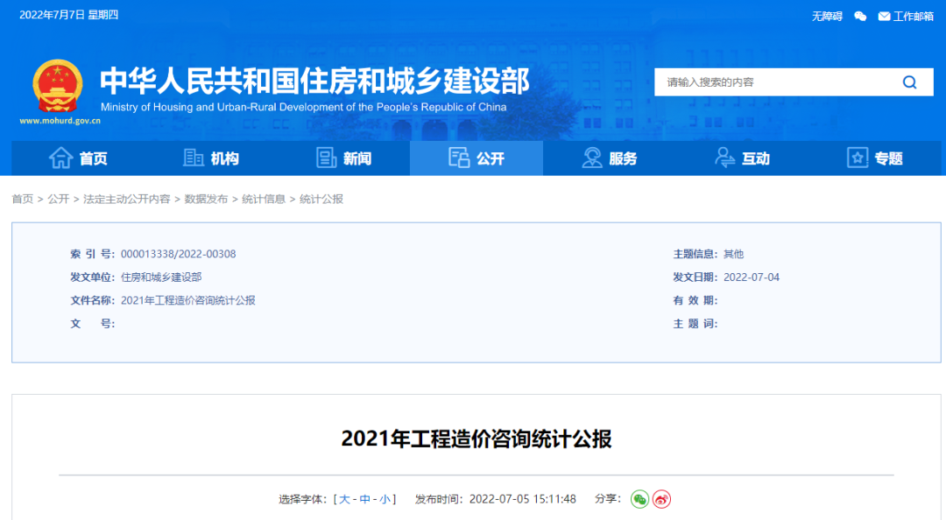Viewport: 946px width, 520px height.
Task: Click document name 2021年工程造价咨询统计公报 in info box
Action: point(188,300)
